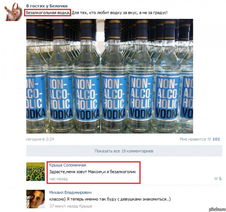
Task: Click the post like count 101
Action: (x=216, y=139)
